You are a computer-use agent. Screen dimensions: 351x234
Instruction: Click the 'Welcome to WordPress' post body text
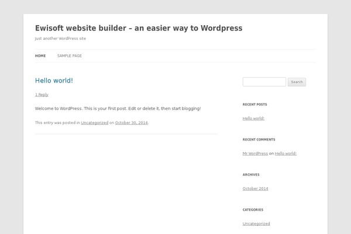tap(118, 109)
